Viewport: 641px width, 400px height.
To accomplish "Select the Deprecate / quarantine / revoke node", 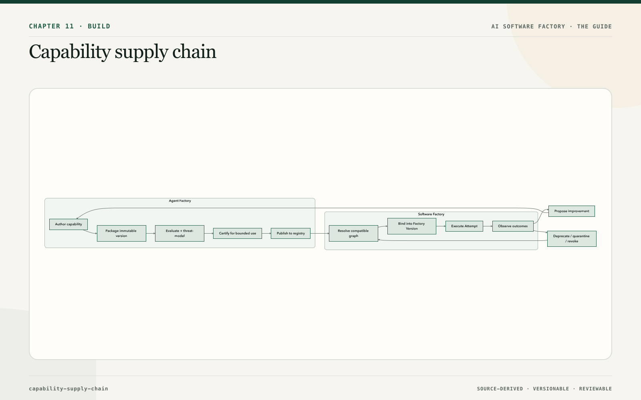I will (572, 239).
